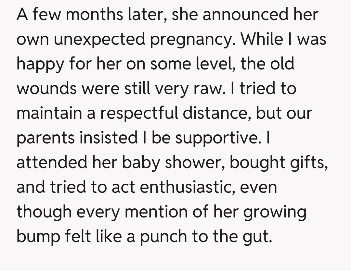This screenshot has width=351, height=271.
Task: Click on the word "maintain"
Action: 56,113
